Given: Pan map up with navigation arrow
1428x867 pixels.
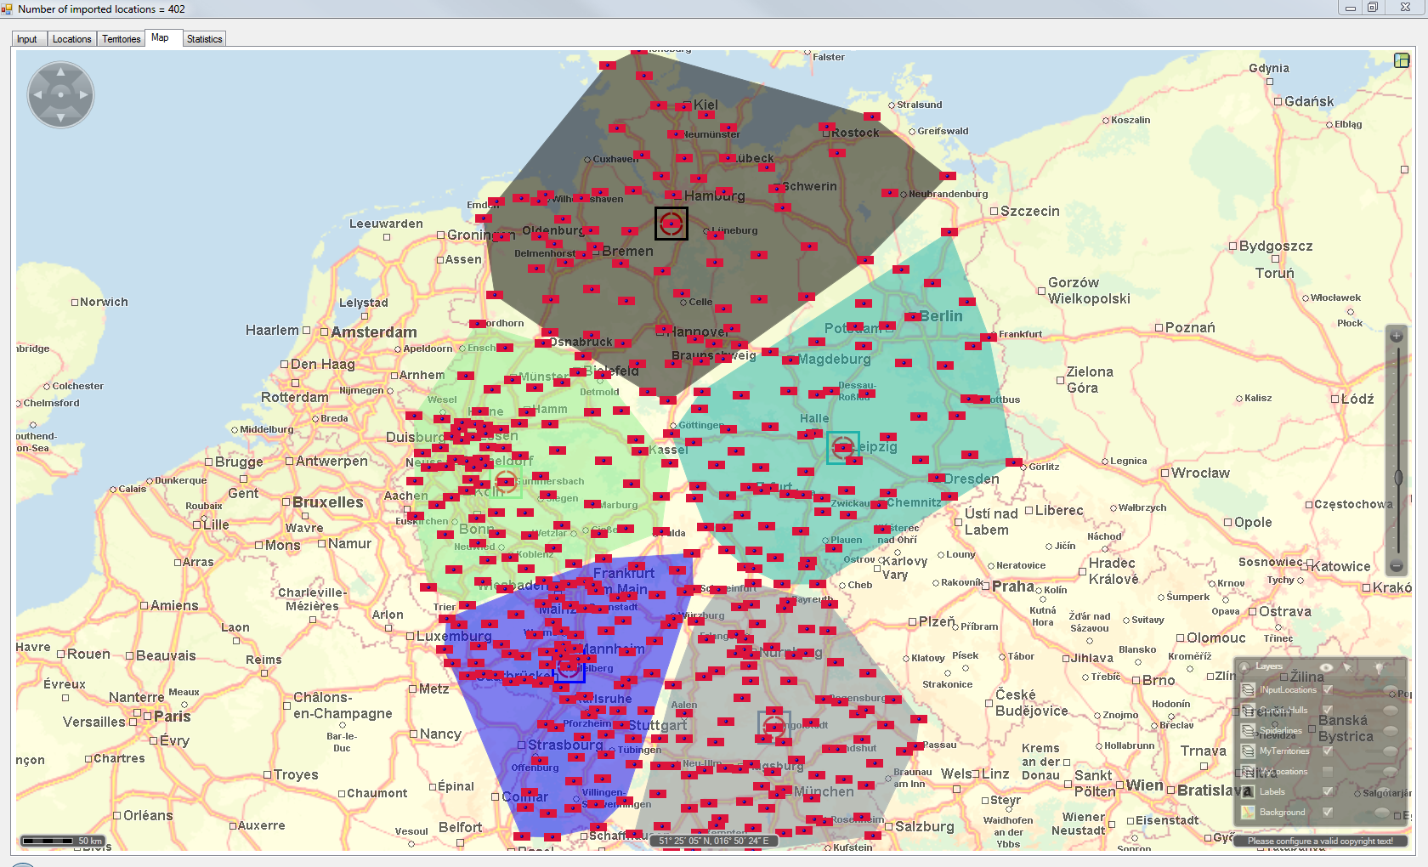Looking at the screenshot, I should 60,73.
